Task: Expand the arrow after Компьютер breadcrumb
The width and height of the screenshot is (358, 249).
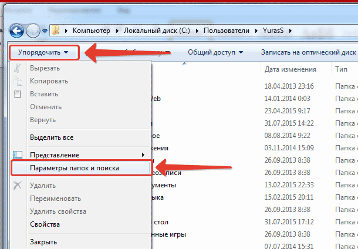Action: tap(117, 31)
